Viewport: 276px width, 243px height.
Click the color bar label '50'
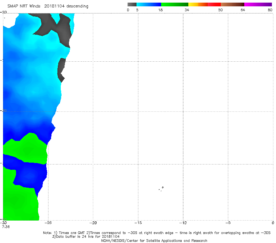220,10
